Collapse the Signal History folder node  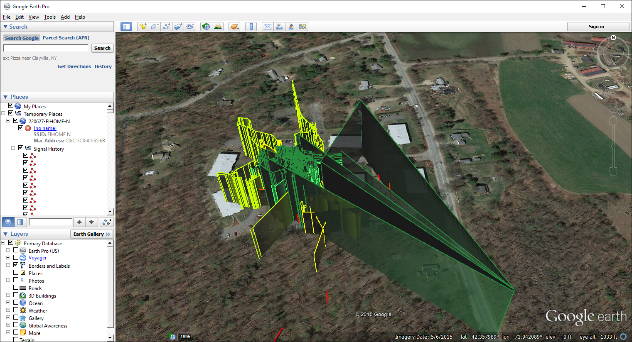13,148
